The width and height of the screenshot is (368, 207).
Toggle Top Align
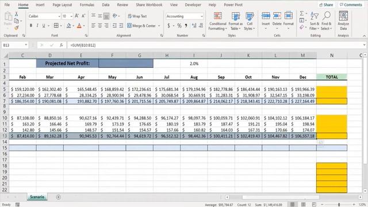(x=93, y=16)
